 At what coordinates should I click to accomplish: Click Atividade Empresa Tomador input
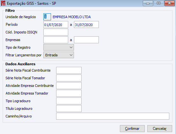69,93
